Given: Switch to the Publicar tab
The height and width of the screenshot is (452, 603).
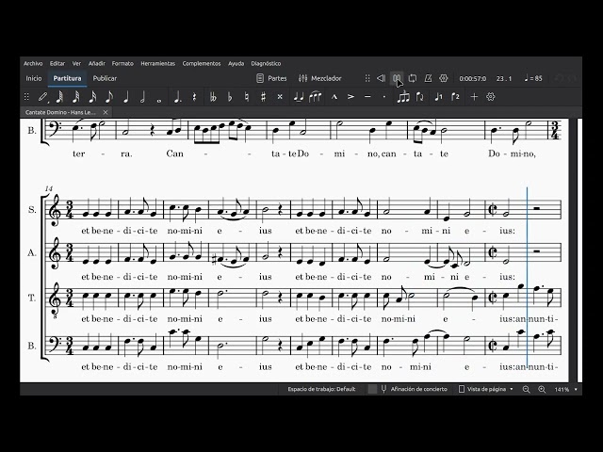Looking at the screenshot, I should point(105,78).
